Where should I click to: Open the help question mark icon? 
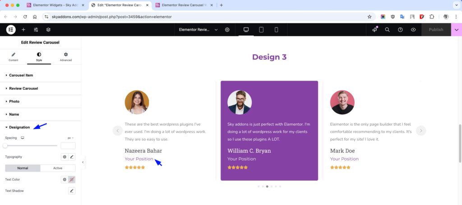[x=400, y=30]
